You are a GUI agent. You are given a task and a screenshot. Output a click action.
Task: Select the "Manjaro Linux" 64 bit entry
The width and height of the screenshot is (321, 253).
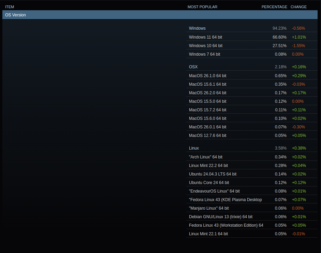(x=209, y=208)
